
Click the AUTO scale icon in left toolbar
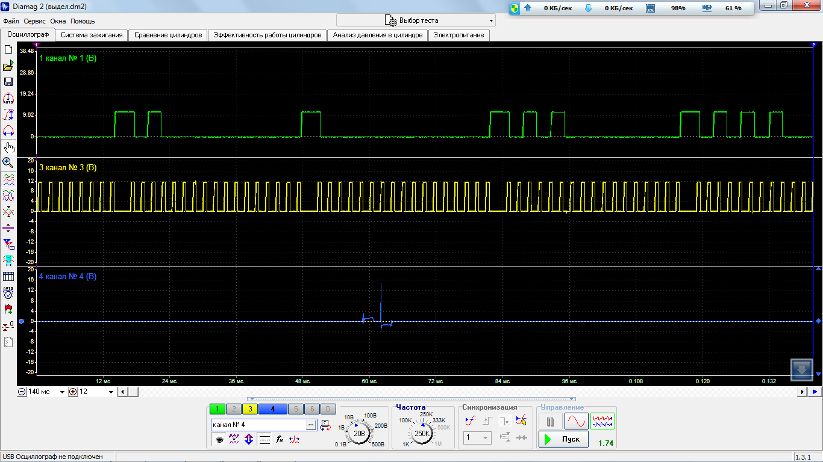pyautogui.click(x=8, y=99)
